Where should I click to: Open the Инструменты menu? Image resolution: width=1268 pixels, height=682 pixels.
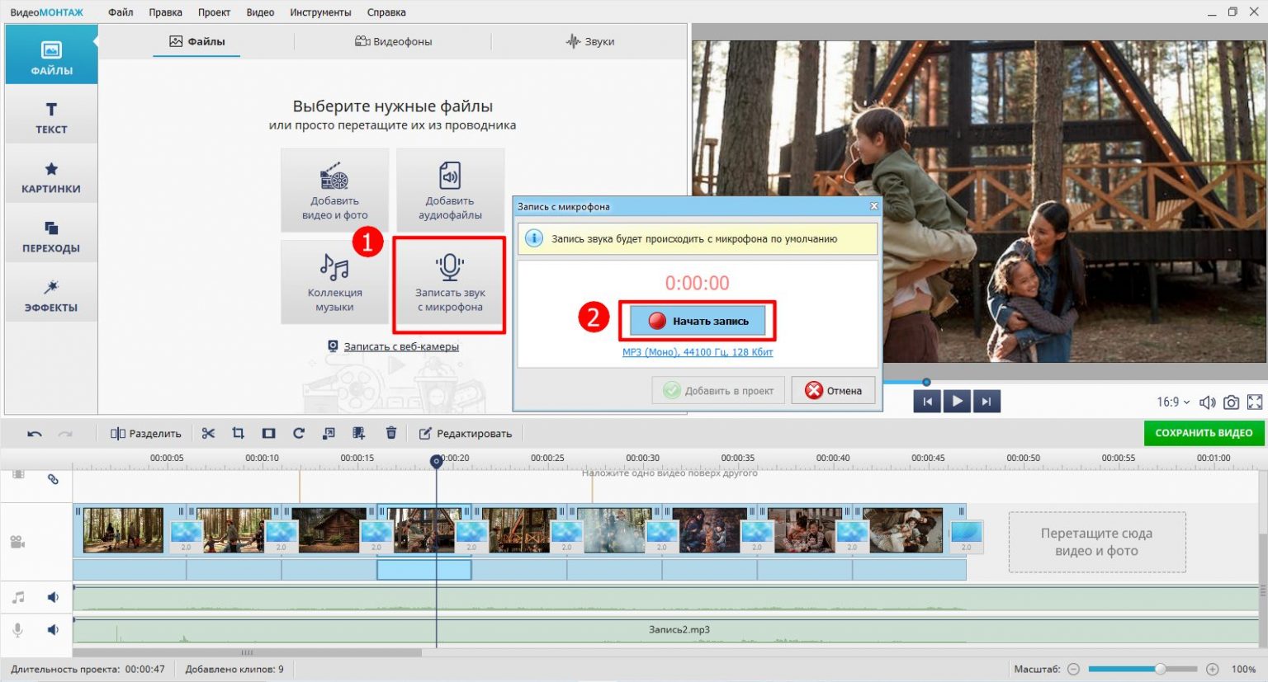click(320, 12)
